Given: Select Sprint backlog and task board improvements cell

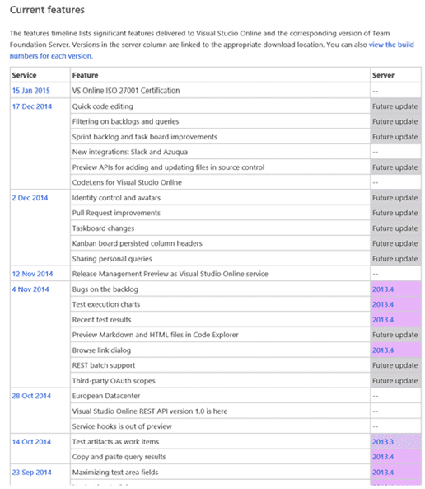Looking at the screenshot, I should click(220, 137).
